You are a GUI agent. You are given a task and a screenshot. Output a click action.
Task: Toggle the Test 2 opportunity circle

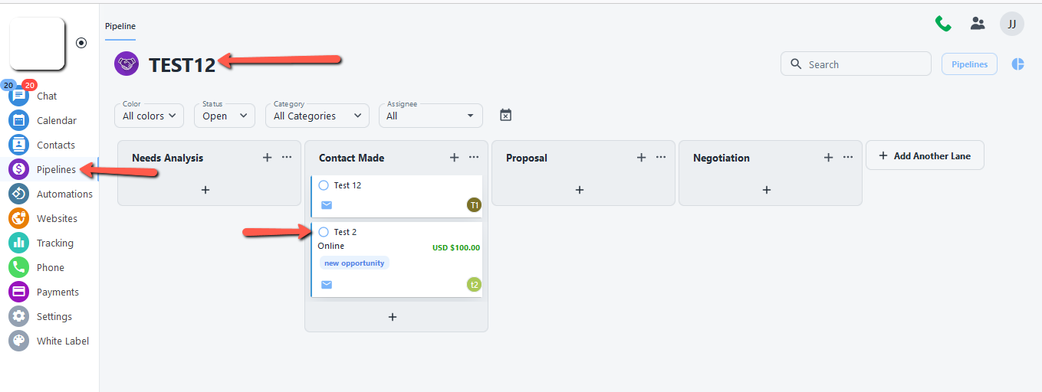324,232
